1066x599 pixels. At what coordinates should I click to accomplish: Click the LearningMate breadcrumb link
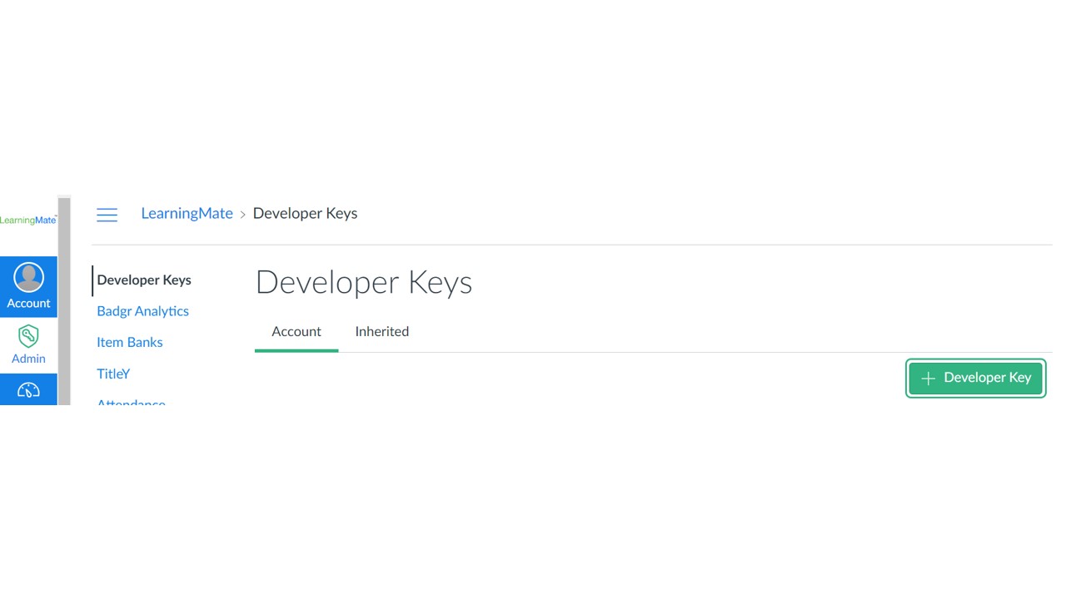pos(187,213)
